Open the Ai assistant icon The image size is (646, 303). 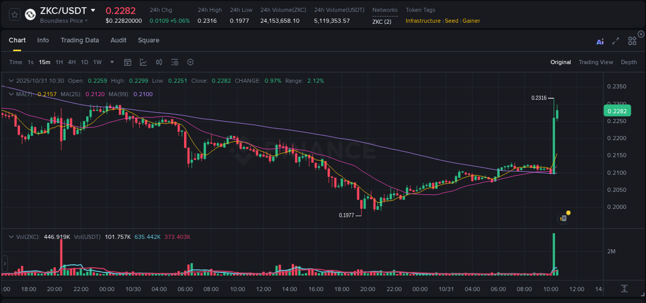(x=599, y=40)
